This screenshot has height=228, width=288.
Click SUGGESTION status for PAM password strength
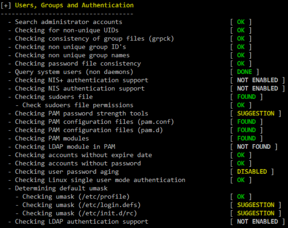point(256,113)
